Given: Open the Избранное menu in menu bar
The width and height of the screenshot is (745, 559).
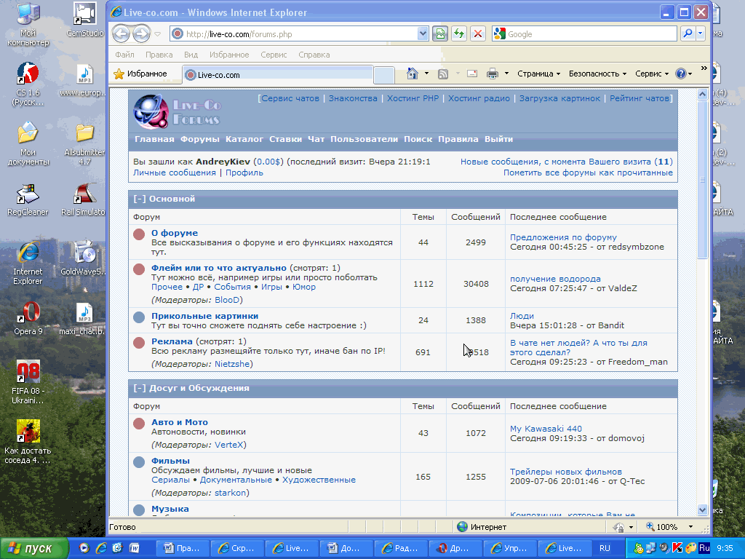Looking at the screenshot, I should (228, 55).
